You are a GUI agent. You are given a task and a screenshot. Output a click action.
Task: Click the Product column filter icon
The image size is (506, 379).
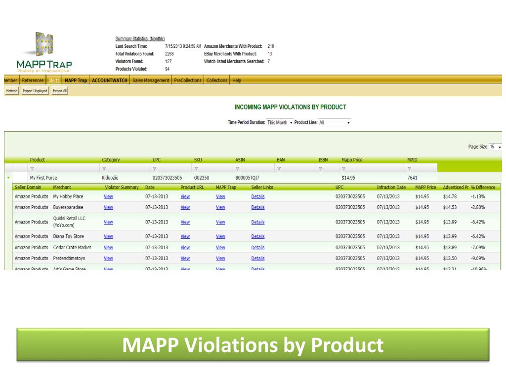click(32, 169)
